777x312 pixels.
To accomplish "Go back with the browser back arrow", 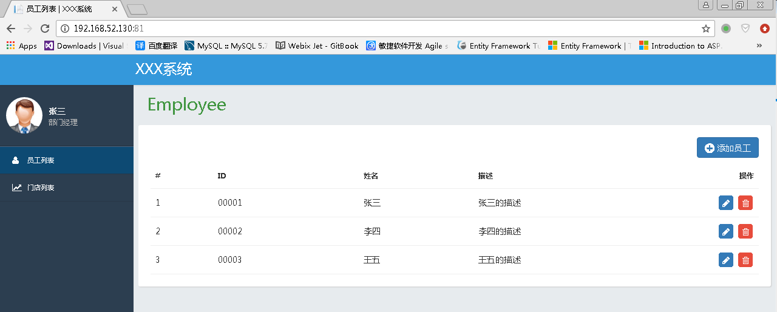I will (10, 29).
